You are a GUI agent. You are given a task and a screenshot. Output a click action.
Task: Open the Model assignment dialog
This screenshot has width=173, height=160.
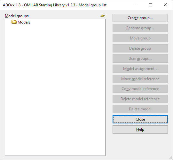140,69
